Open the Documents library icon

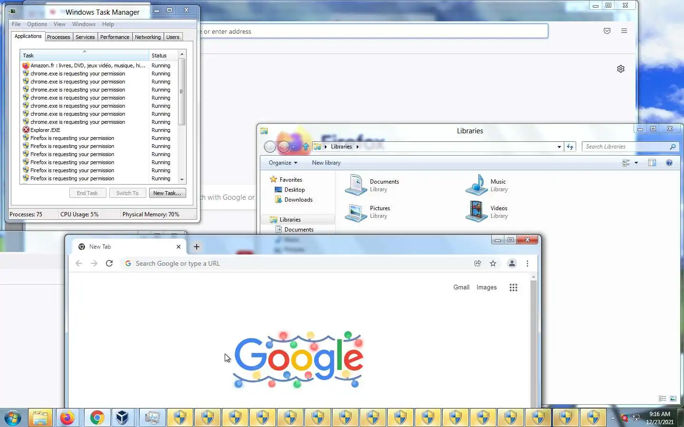click(x=356, y=185)
